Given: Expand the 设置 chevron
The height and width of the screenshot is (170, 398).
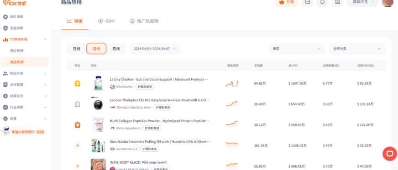Looking at the screenshot, I should pyautogui.click(x=45, y=119).
